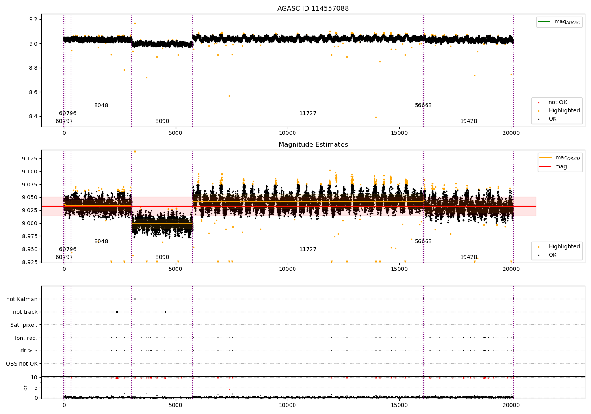The image size is (591, 414).
Task: Click the 8.4 y-axis tick label
Action: [33, 117]
